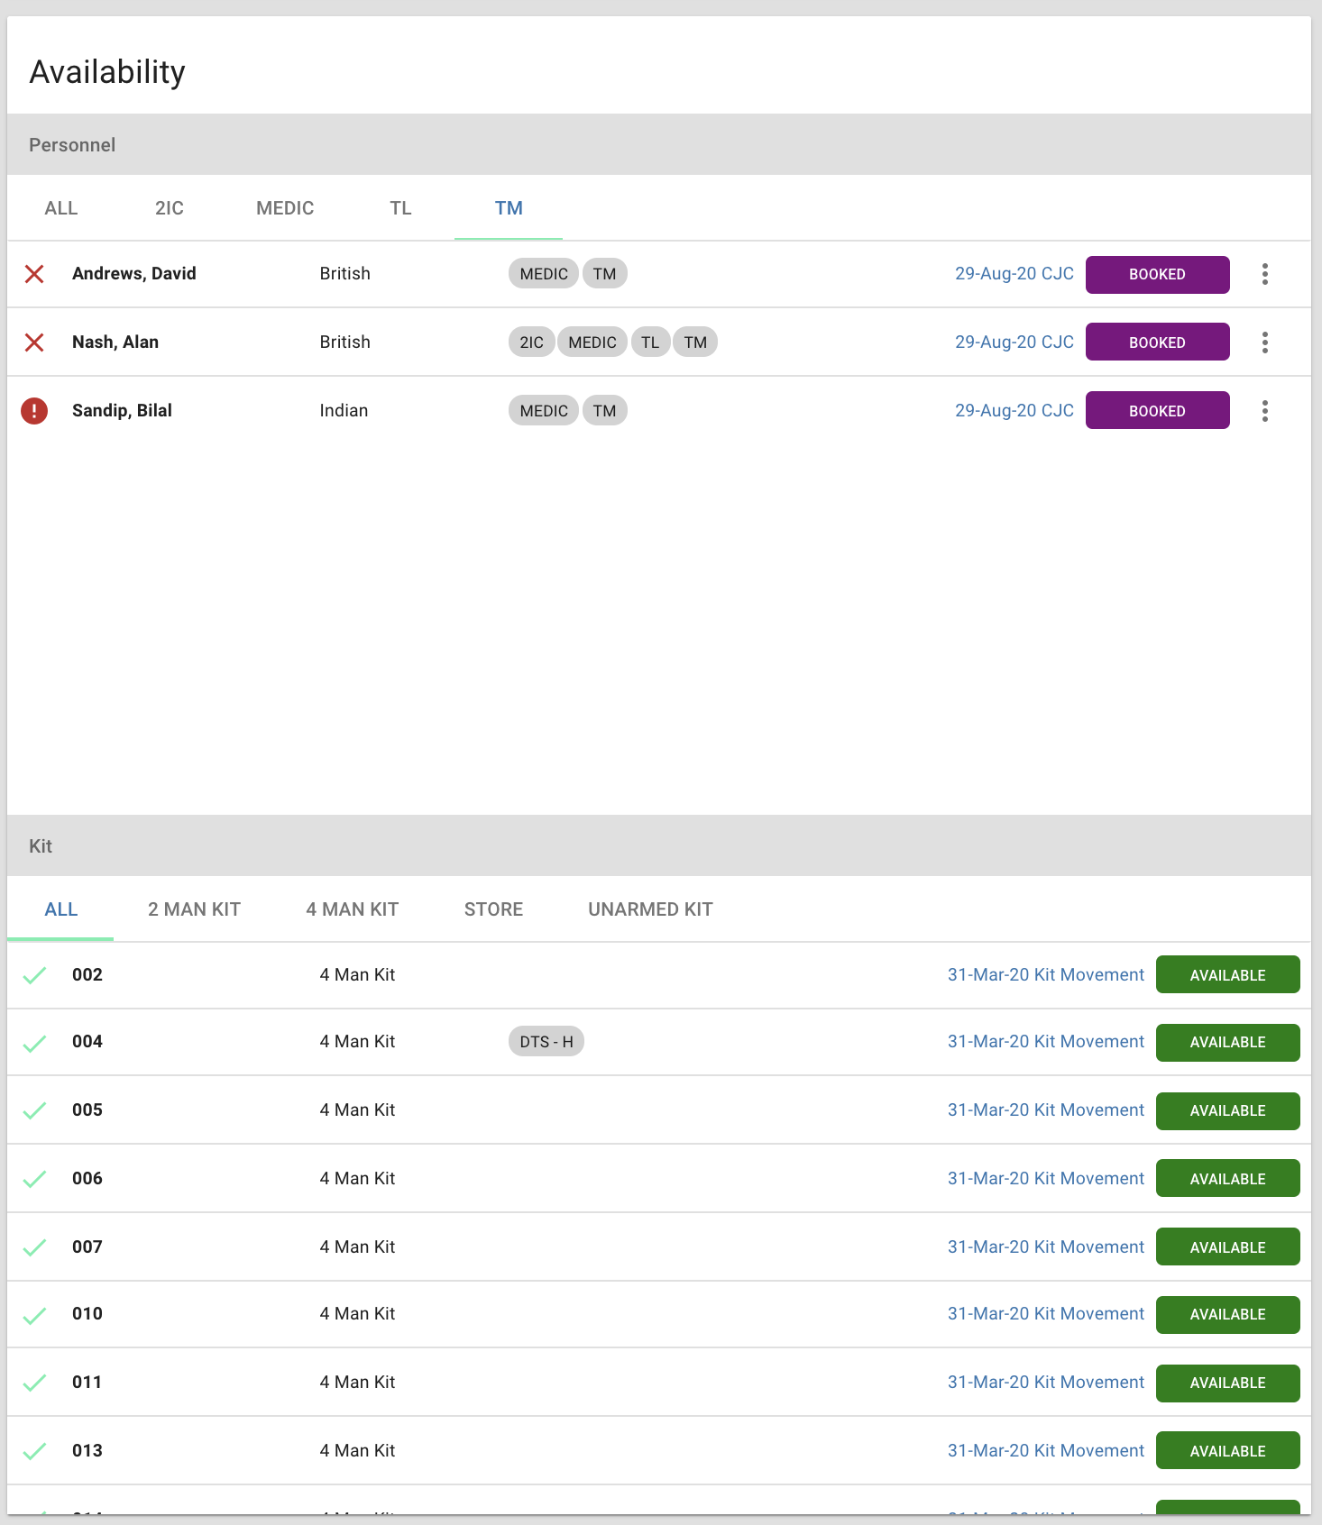Click the AVAILABLE button for kit 002

coord(1227,975)
